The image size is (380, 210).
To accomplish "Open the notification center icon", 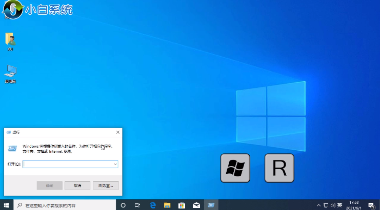I will 371,205.
